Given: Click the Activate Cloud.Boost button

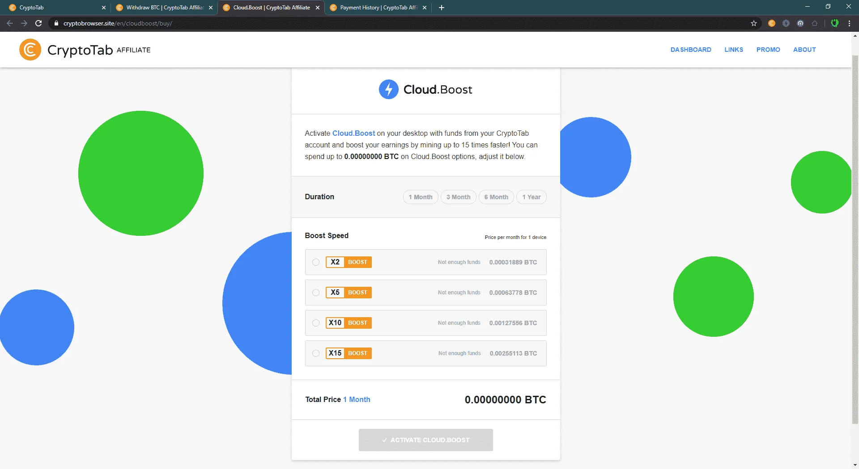Looking at the screenshot, I should (x=425, y=440).
